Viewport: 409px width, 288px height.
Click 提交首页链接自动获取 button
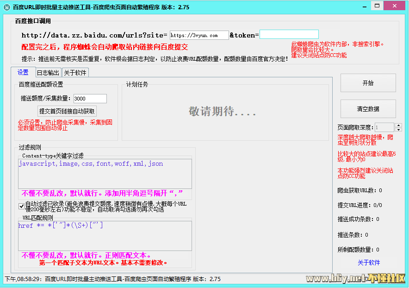click(67, 111)
